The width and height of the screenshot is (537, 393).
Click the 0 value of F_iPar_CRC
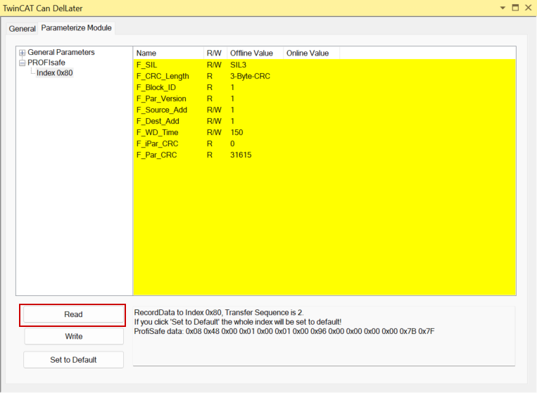pyautogui.click(x=232, y=144)
